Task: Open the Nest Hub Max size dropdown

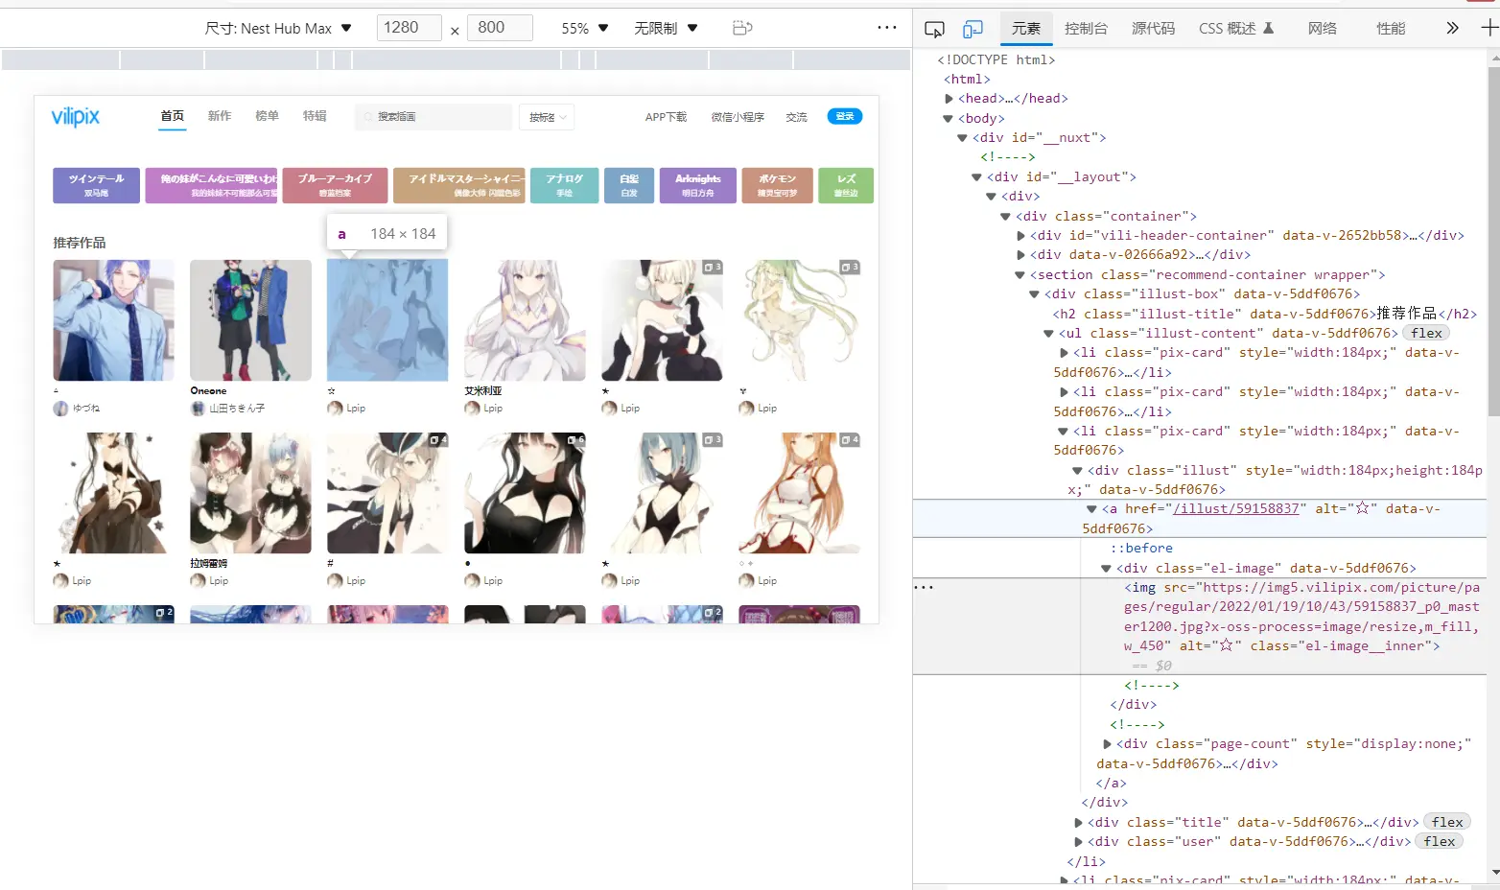Action: (278, 28)
